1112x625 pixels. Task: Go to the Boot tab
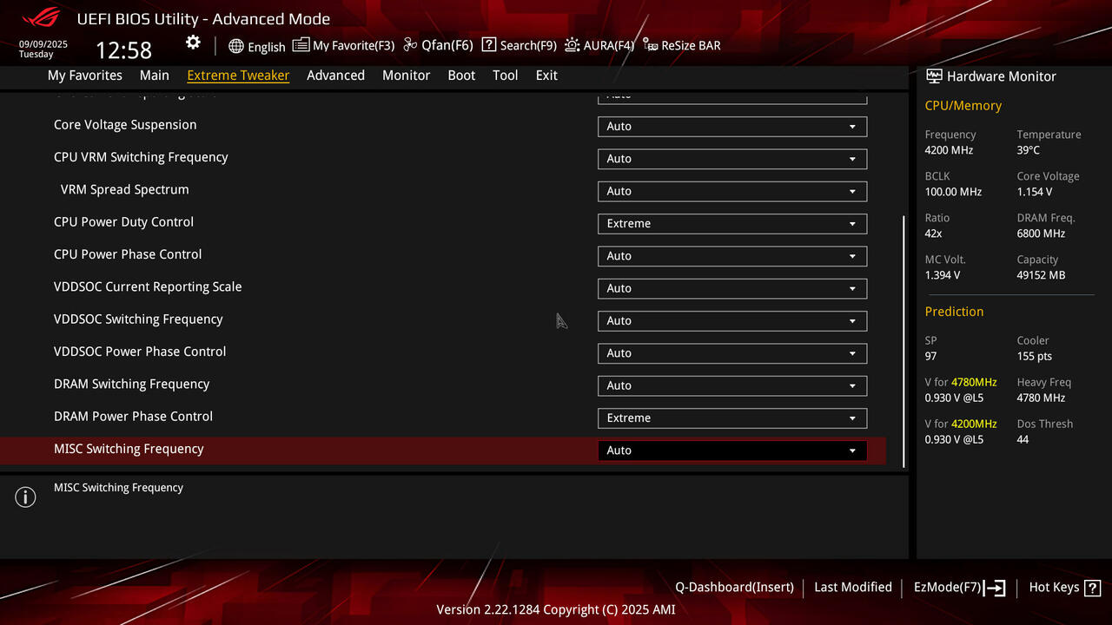(x=461, y=76)
